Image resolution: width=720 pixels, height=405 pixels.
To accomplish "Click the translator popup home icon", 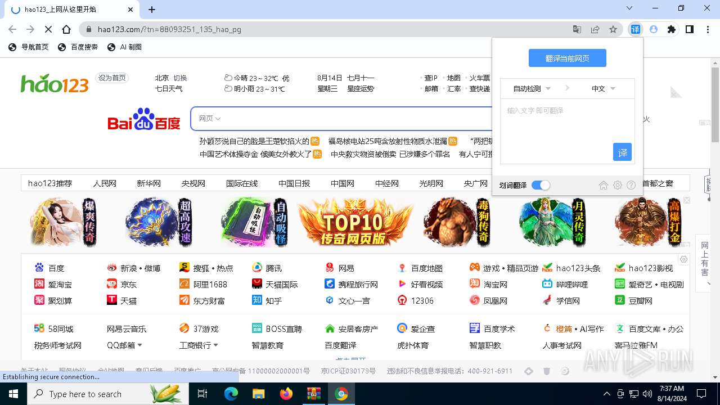I will [x=604, y=185].
